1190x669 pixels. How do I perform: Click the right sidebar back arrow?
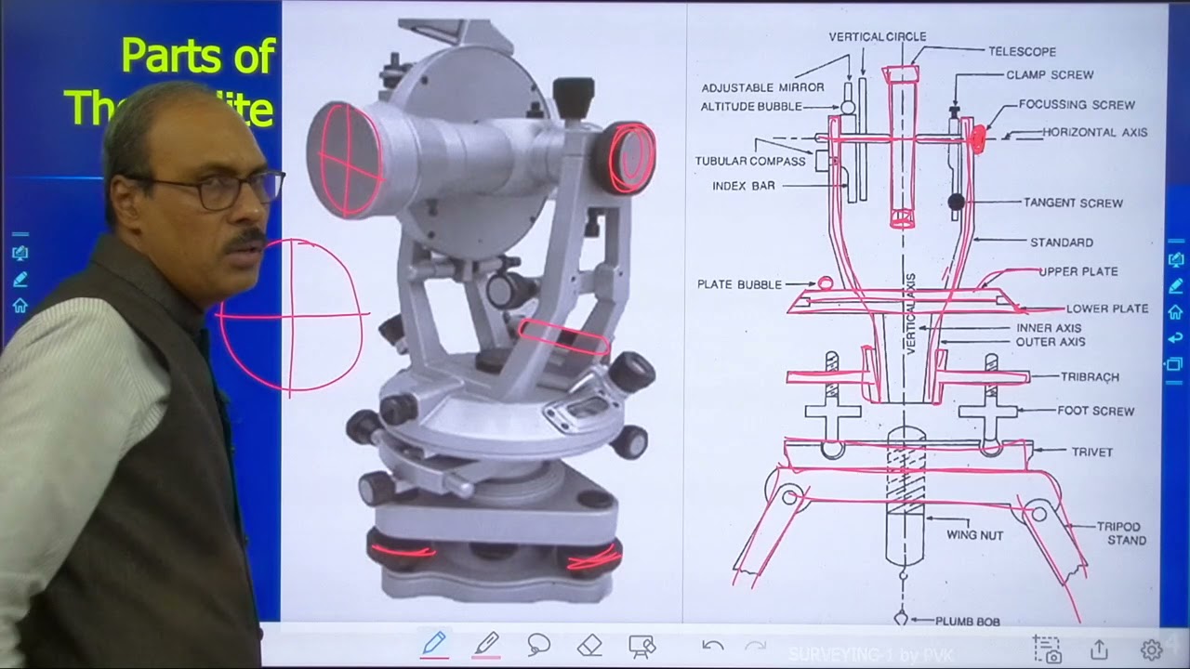(x=1175, y=337)
